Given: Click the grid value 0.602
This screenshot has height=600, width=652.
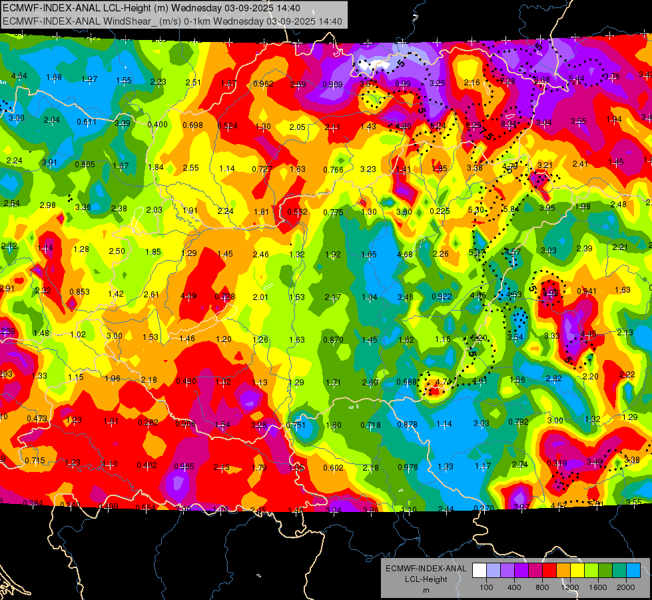Looking at the screenshot, I should tap(334, 468).
